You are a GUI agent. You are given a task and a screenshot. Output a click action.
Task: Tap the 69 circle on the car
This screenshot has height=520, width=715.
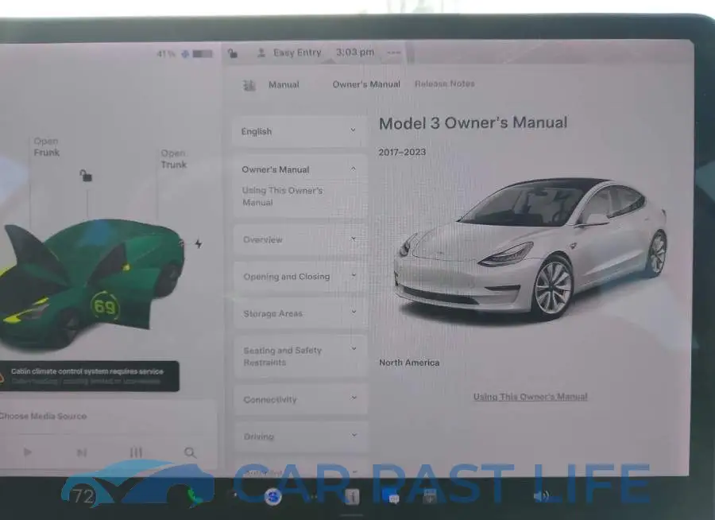click(x=105, y=307)
